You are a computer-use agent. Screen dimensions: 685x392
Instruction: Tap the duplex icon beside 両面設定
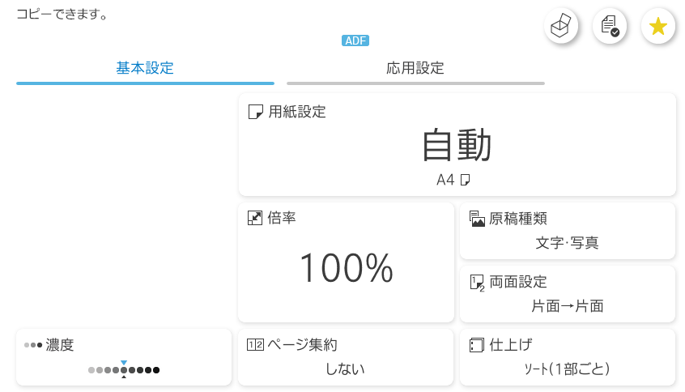477,282
